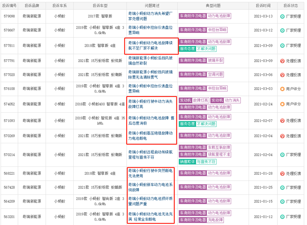Screen dimensions: 307x225
Task: Click orange rating icon in row 574052
Action: pyautogui.click(x=282, y=104)
